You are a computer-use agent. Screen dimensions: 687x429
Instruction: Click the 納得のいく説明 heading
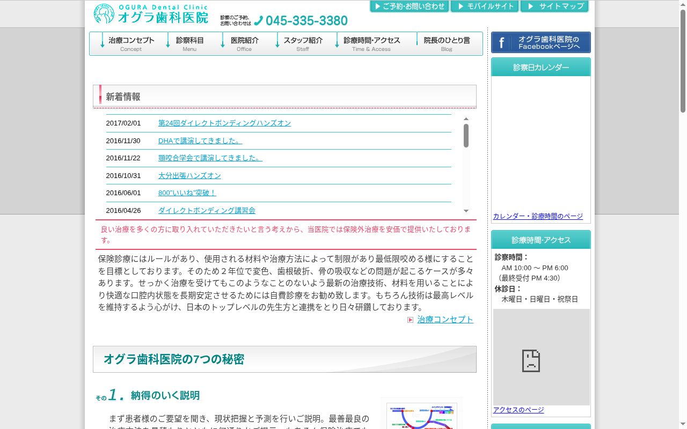pyautogui.click(x=165, y=396)
